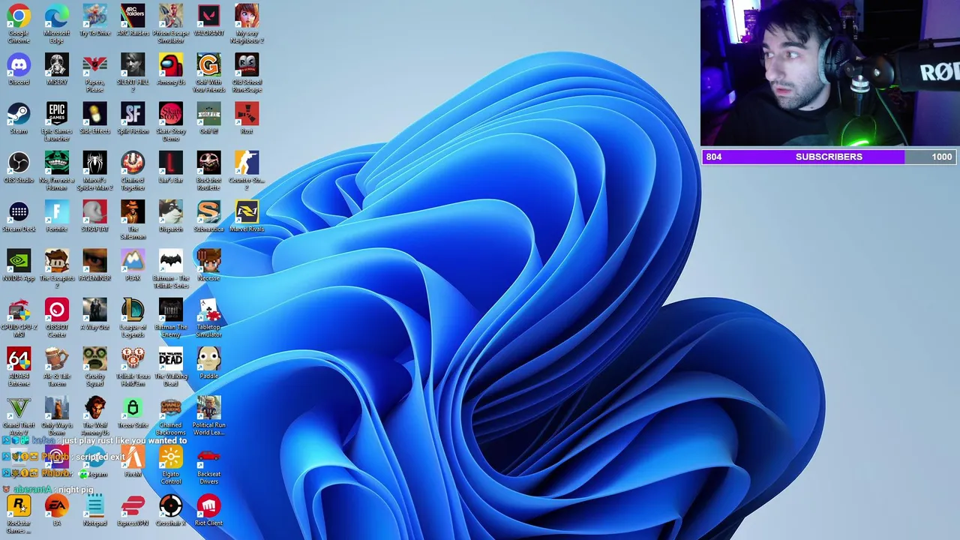This screenshot has width=960, height=540.
Task: Open the Stream Deck shortcut
Action: tap(19, 211)
